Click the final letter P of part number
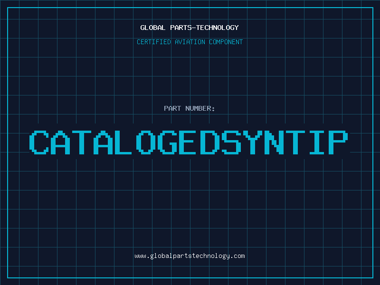This screenshot has height=285, width=380. (x=339, y=142)
